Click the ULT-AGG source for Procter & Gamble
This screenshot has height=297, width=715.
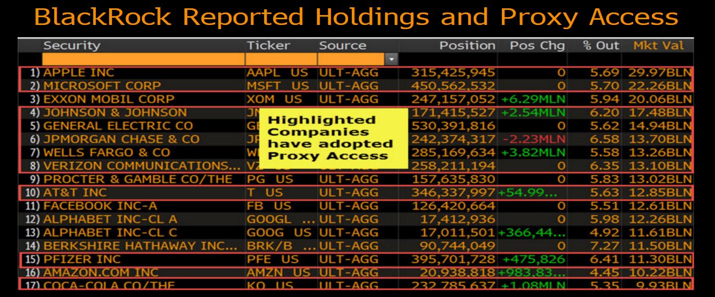coord(349,179)
